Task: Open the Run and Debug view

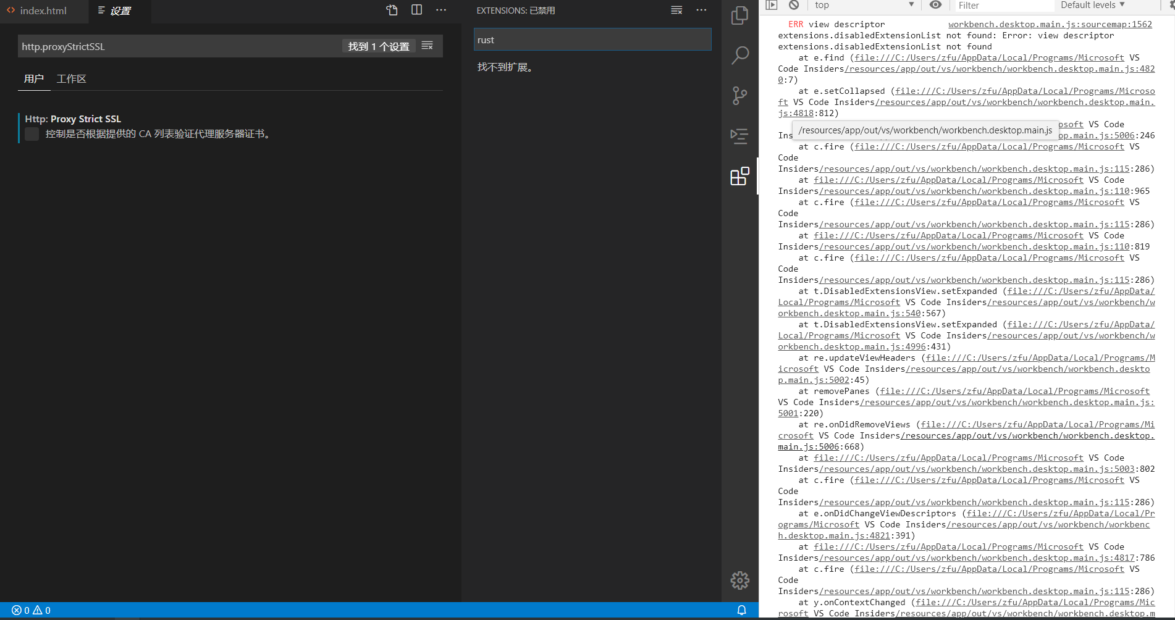Action: pyautogui.click(x=739, y=136)
